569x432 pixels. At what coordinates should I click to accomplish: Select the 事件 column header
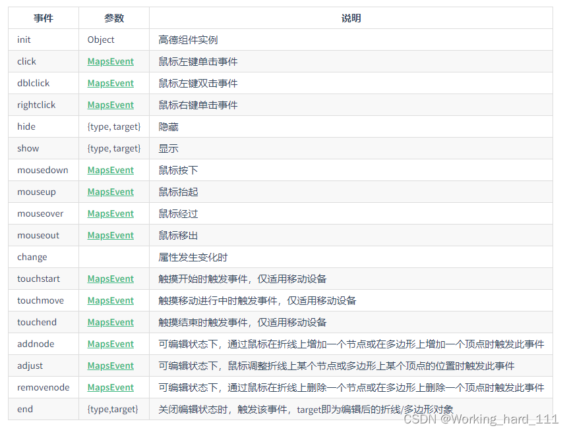point(44,18)
